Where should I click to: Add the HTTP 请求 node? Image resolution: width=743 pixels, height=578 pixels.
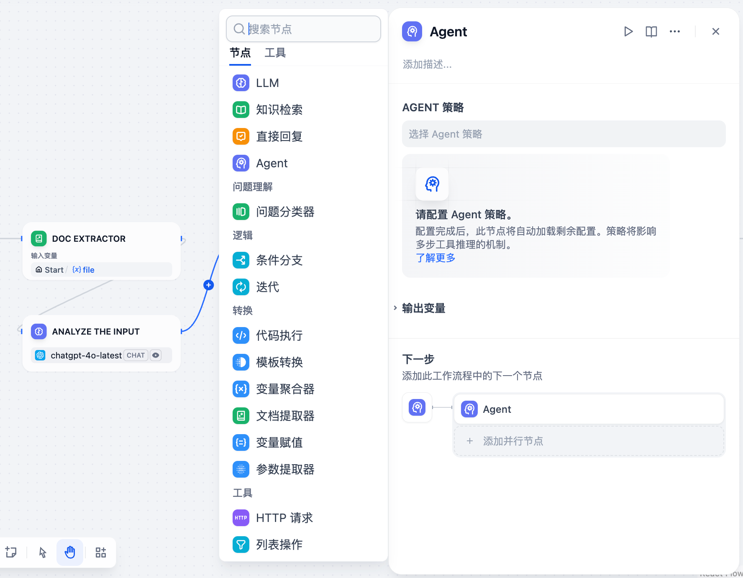point(284,518)
